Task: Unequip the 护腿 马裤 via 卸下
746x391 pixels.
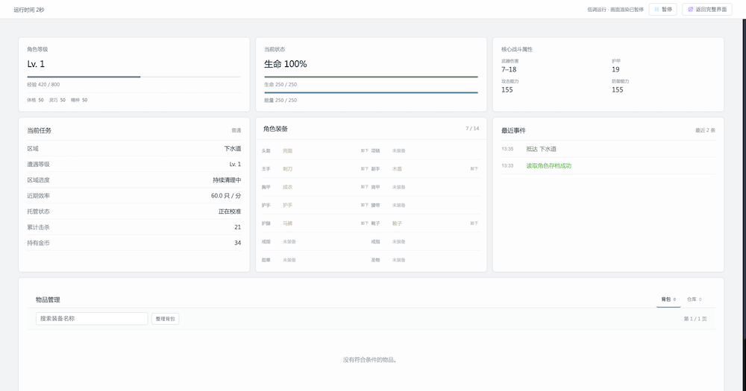Action: (365, 223)
